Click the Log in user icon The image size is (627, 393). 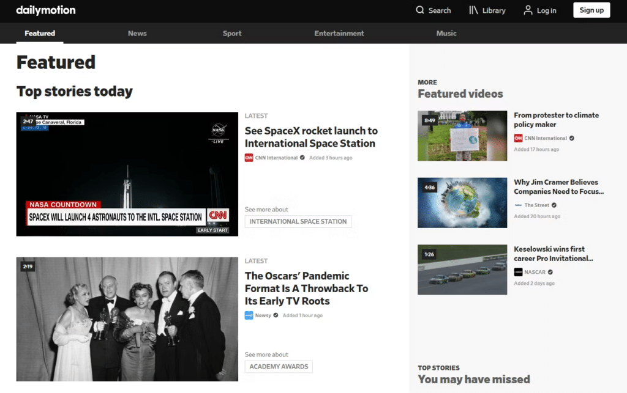pos(528,10)
